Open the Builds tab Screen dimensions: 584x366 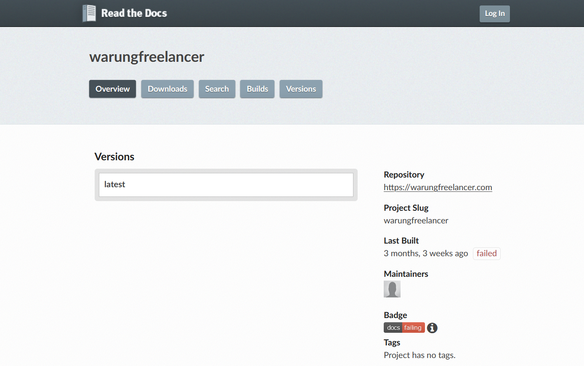click(257, 89)
